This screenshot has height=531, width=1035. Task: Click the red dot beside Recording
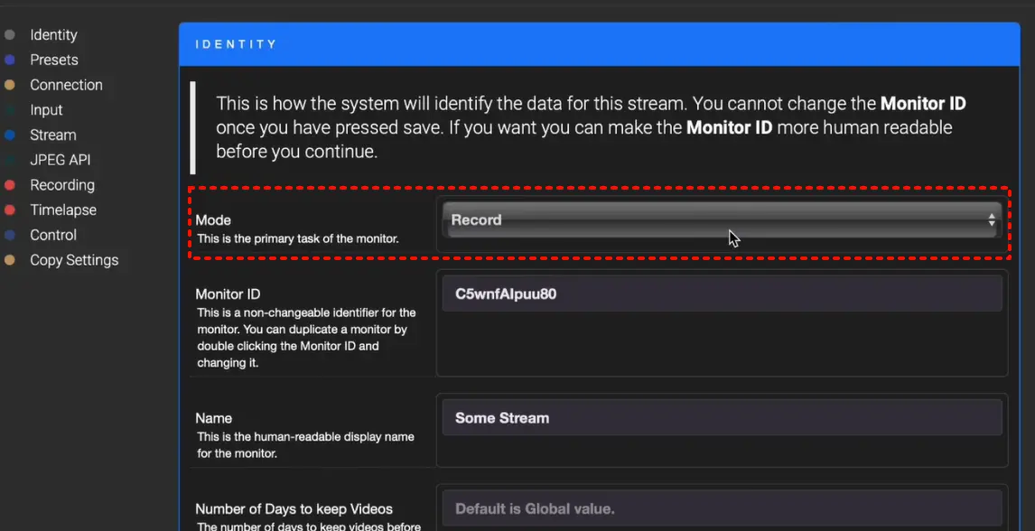tap(10, 185)
